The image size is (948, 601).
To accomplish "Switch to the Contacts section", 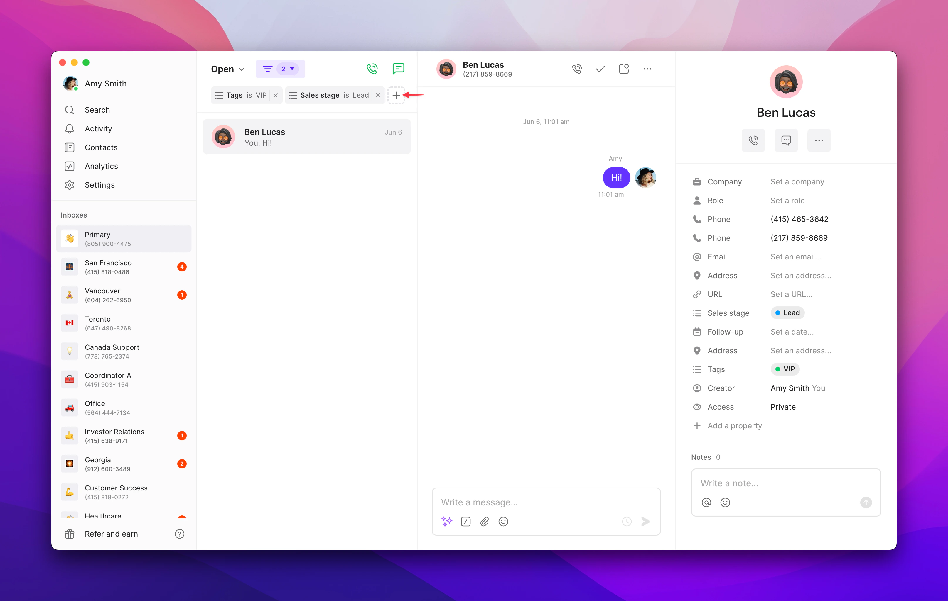I will click(101, 147).
